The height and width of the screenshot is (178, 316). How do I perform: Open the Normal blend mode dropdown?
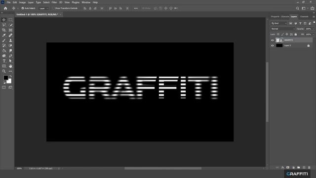click(282, 29)
